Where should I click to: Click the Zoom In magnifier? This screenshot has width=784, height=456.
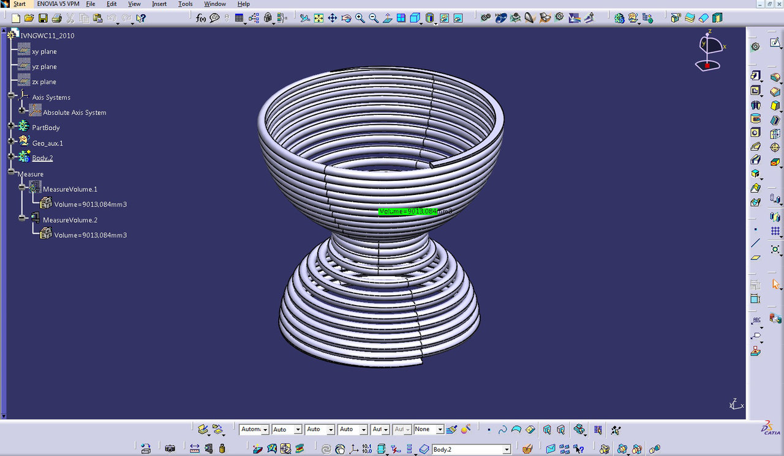coord(360,18)
